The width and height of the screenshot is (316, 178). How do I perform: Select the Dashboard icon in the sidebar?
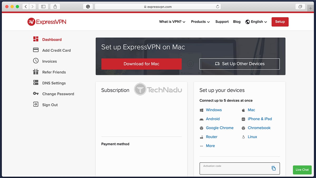pos(36,39)
